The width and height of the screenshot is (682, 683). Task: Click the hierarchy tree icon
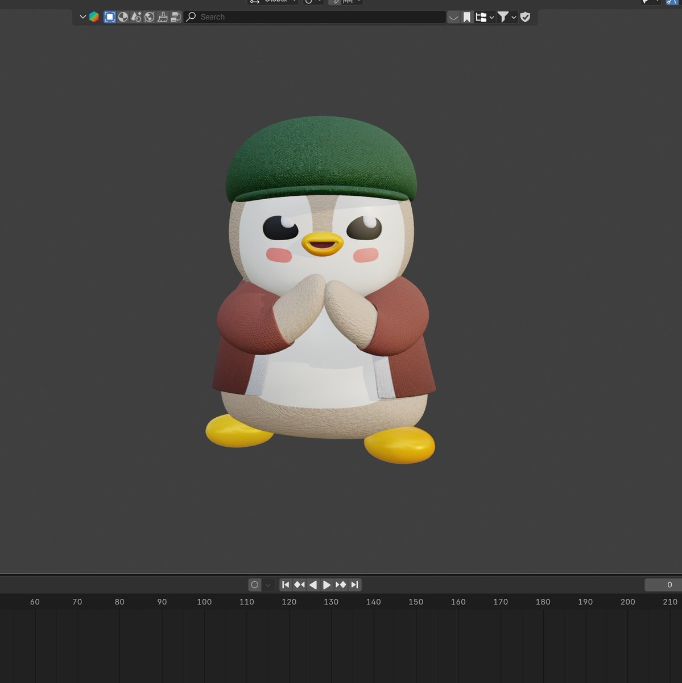[481, 17]
